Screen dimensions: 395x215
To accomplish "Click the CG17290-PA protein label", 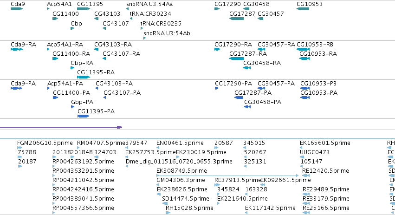I will [233, 84].
